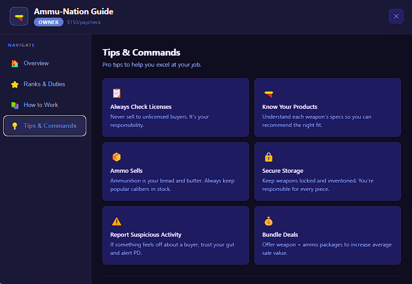
Task: Open the Overview section
Action: (44, 63)
